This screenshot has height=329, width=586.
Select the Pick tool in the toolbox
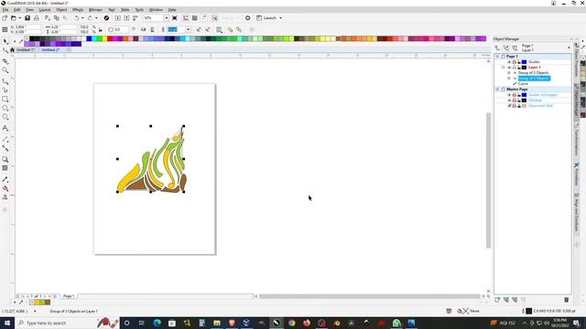(5, 41)
